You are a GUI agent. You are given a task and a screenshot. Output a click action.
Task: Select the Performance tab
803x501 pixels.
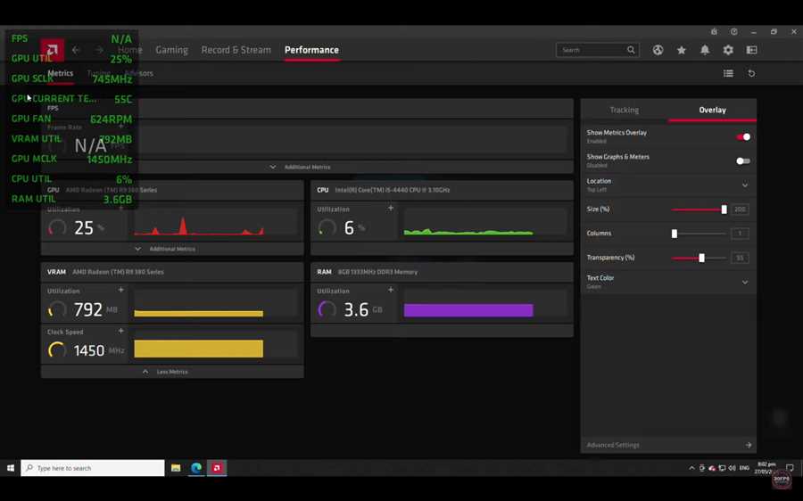[311, 50]
